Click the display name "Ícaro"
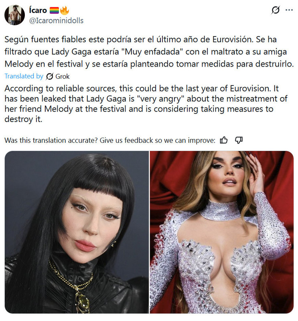Screen dimensions: 298x321 pos(38,10)
